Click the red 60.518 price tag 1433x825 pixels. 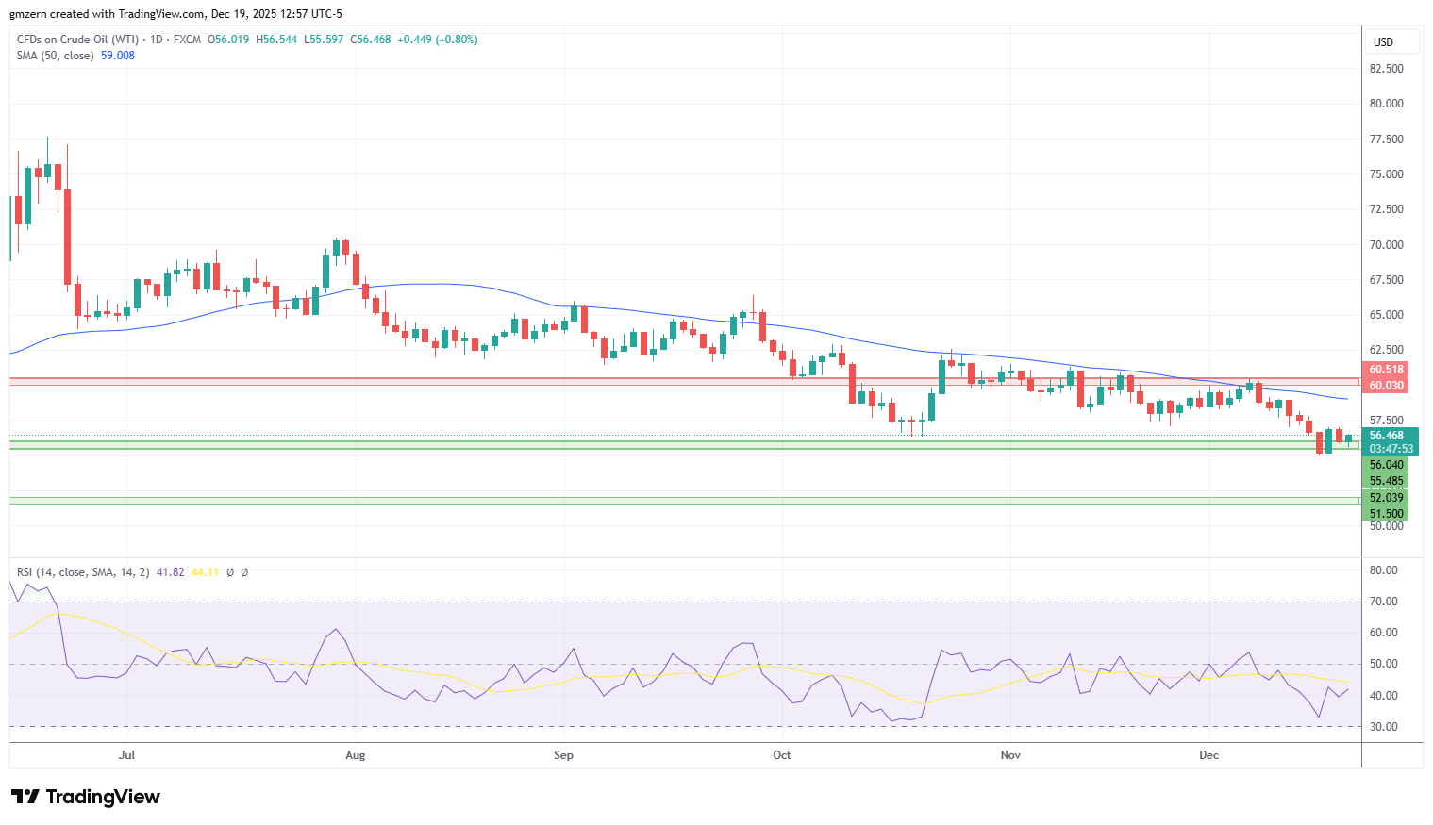click(x=1386, y=370)
